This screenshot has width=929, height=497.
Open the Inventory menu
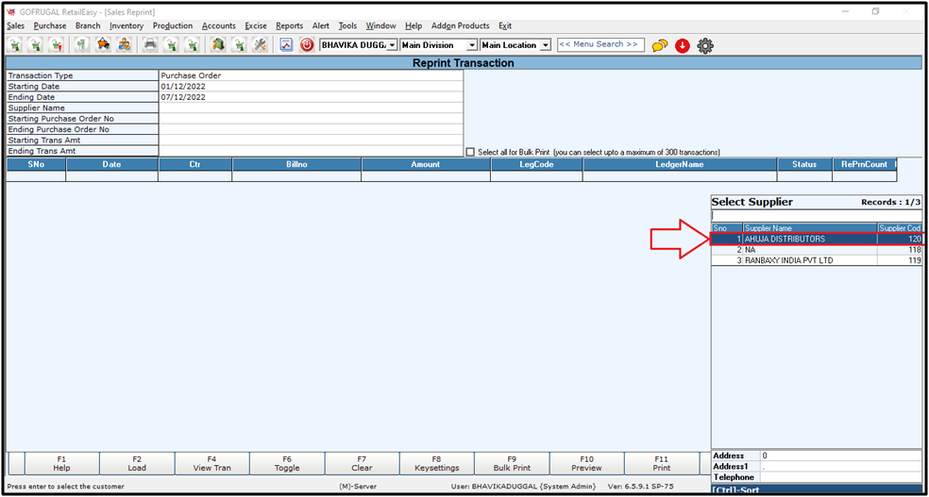(x=127, y=26)
